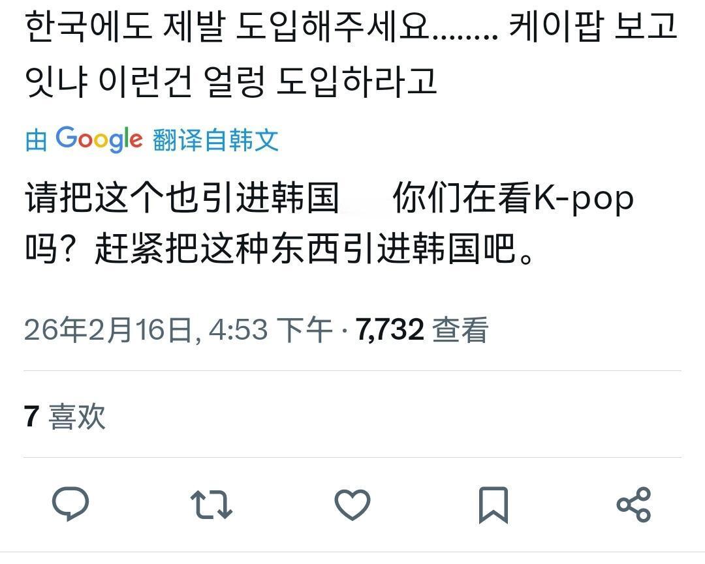Open the share icon
Screen dimensions: 705x564
(x=634, y=504)
